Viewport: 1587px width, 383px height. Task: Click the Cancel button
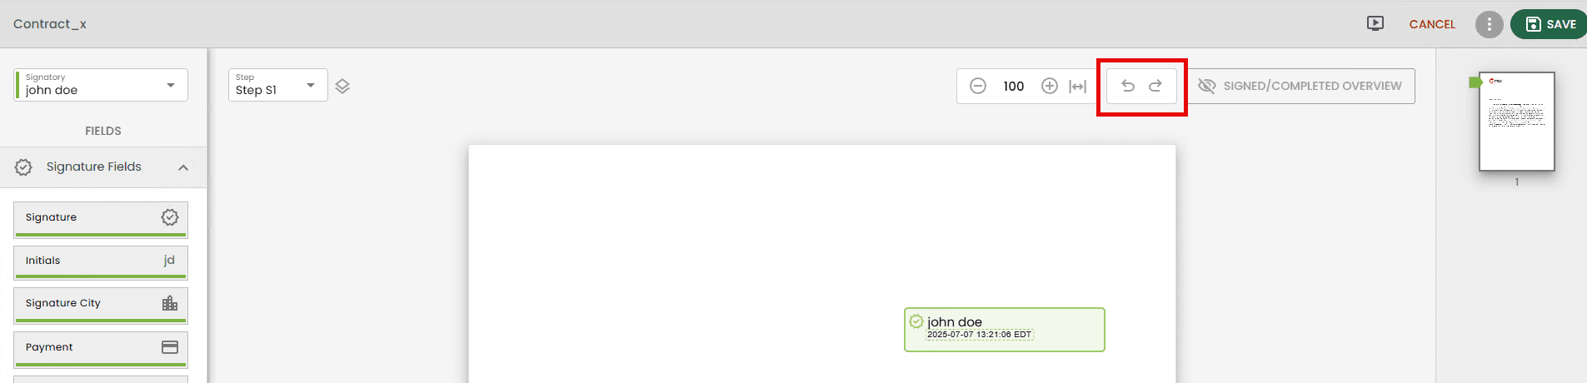(x=1432, y=24)
